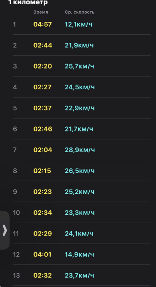Screen dimensions: 156x287
Task: Select the 02:44 time in split 2
Action: [43, 45]
